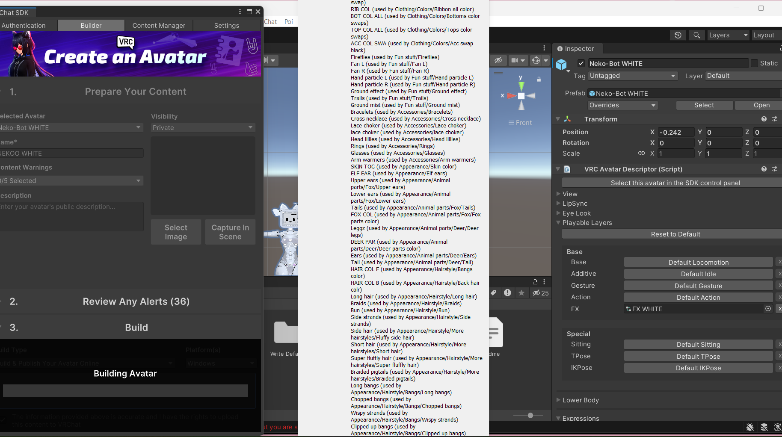Screen dimensions: 782x437
Task: Toggle the Scale constrain proportions link icon
Action: click(641, 153)
